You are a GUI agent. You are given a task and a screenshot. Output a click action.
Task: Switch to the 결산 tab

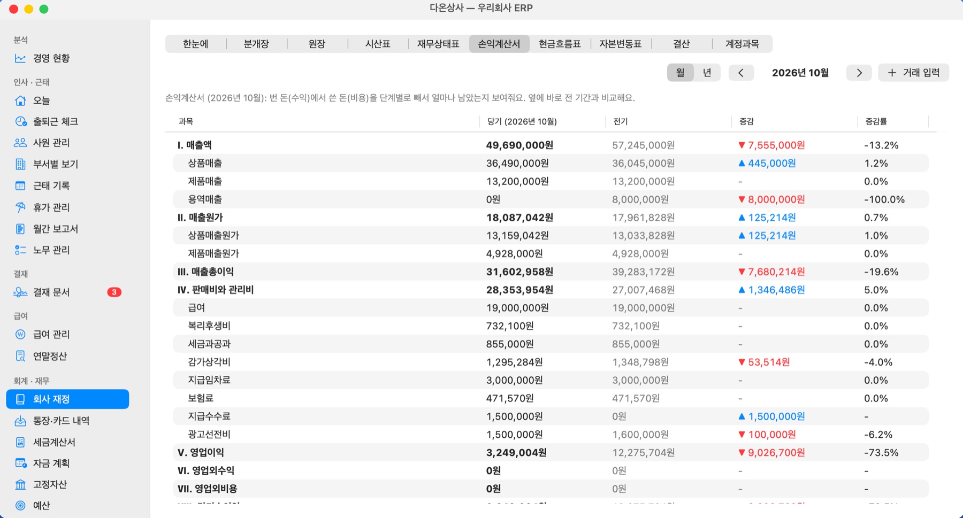[x=681, y=44]
